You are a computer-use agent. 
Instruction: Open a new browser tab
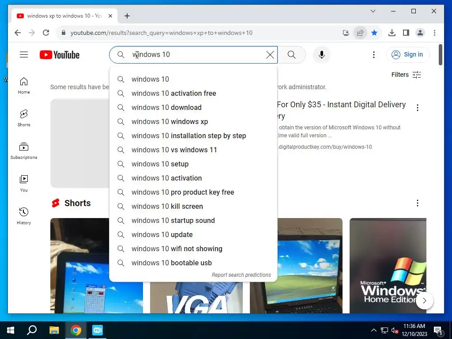[127, 16]
